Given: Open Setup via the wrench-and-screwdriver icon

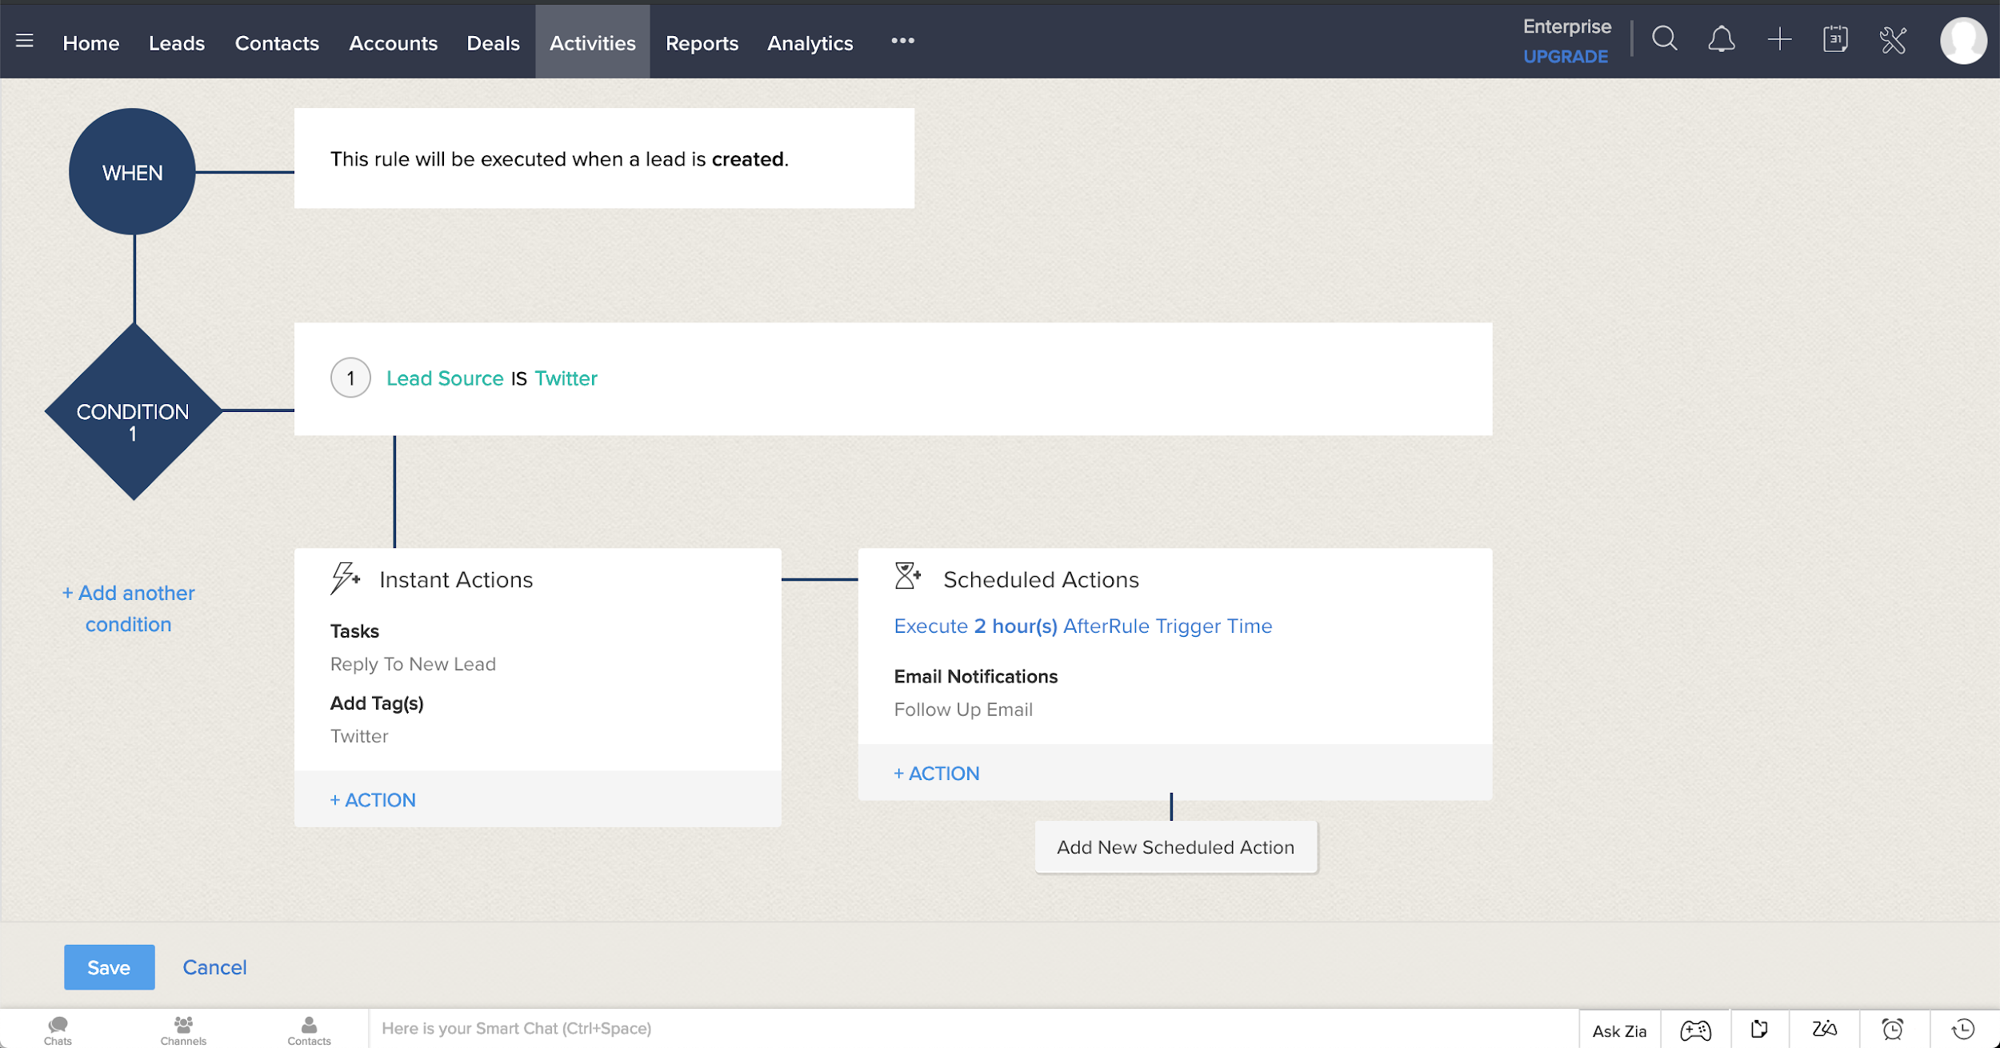Looking at the screenshot, I should (x=1894, y=38).
